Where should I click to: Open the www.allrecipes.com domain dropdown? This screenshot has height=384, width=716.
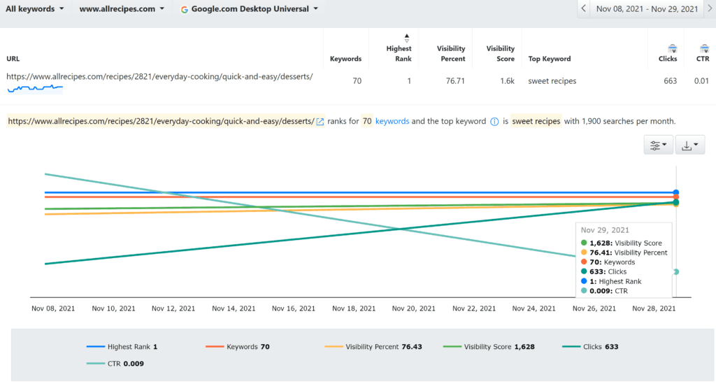pos(122,8)
